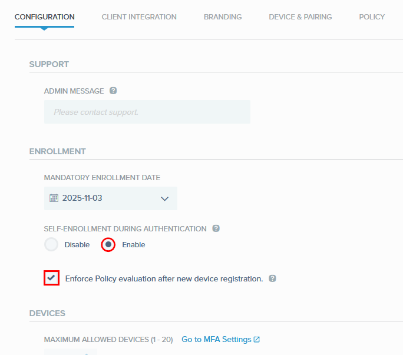Click the Admin Message text field

tap(147, 112)
